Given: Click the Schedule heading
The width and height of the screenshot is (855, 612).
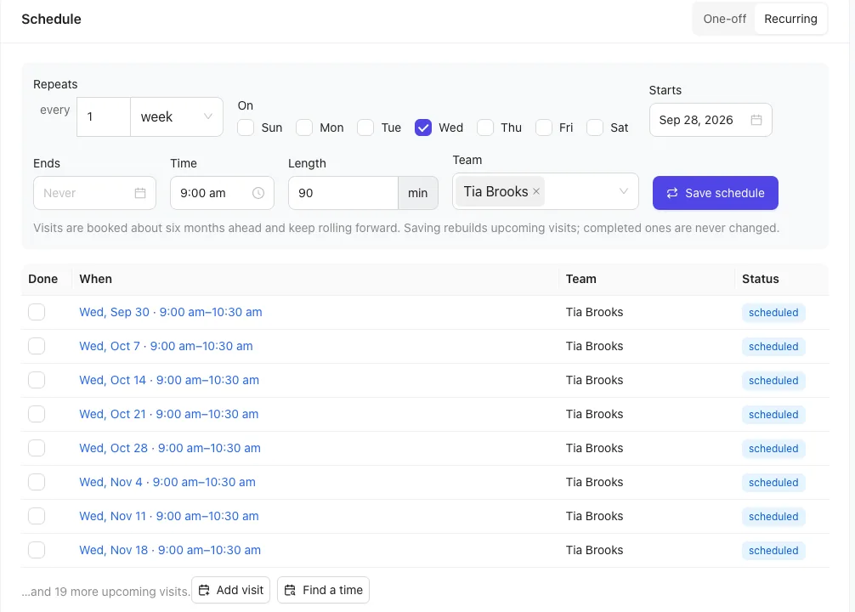Looking at the screenshot, I should [x=51, y=19].
